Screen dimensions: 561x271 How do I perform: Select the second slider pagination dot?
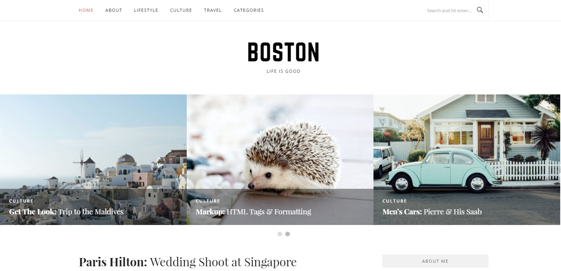point(288,234)
